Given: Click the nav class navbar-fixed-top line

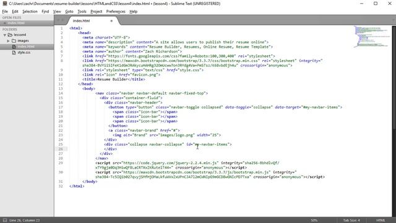Looking at the screenshot, I should [152, 94].
